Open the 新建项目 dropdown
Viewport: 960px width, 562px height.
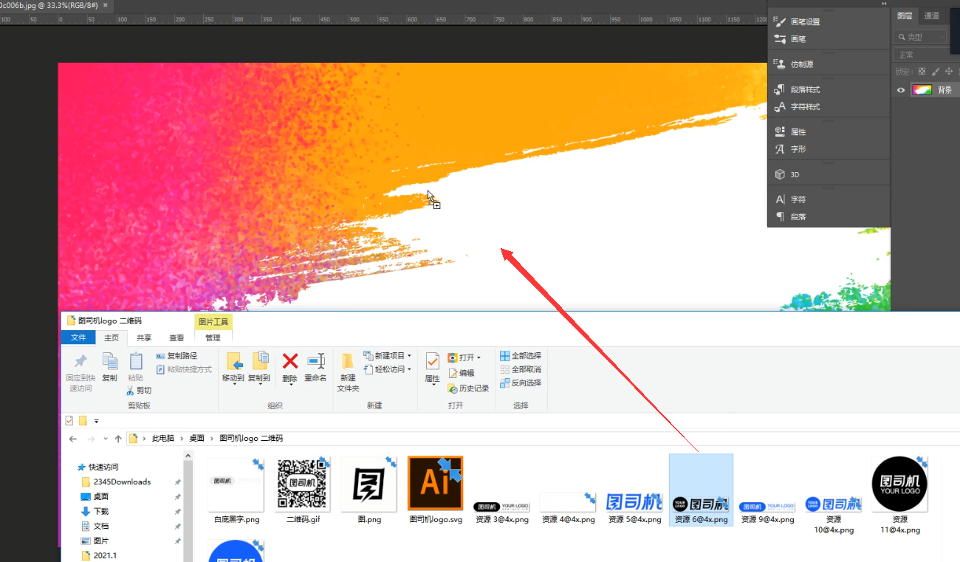388,356
